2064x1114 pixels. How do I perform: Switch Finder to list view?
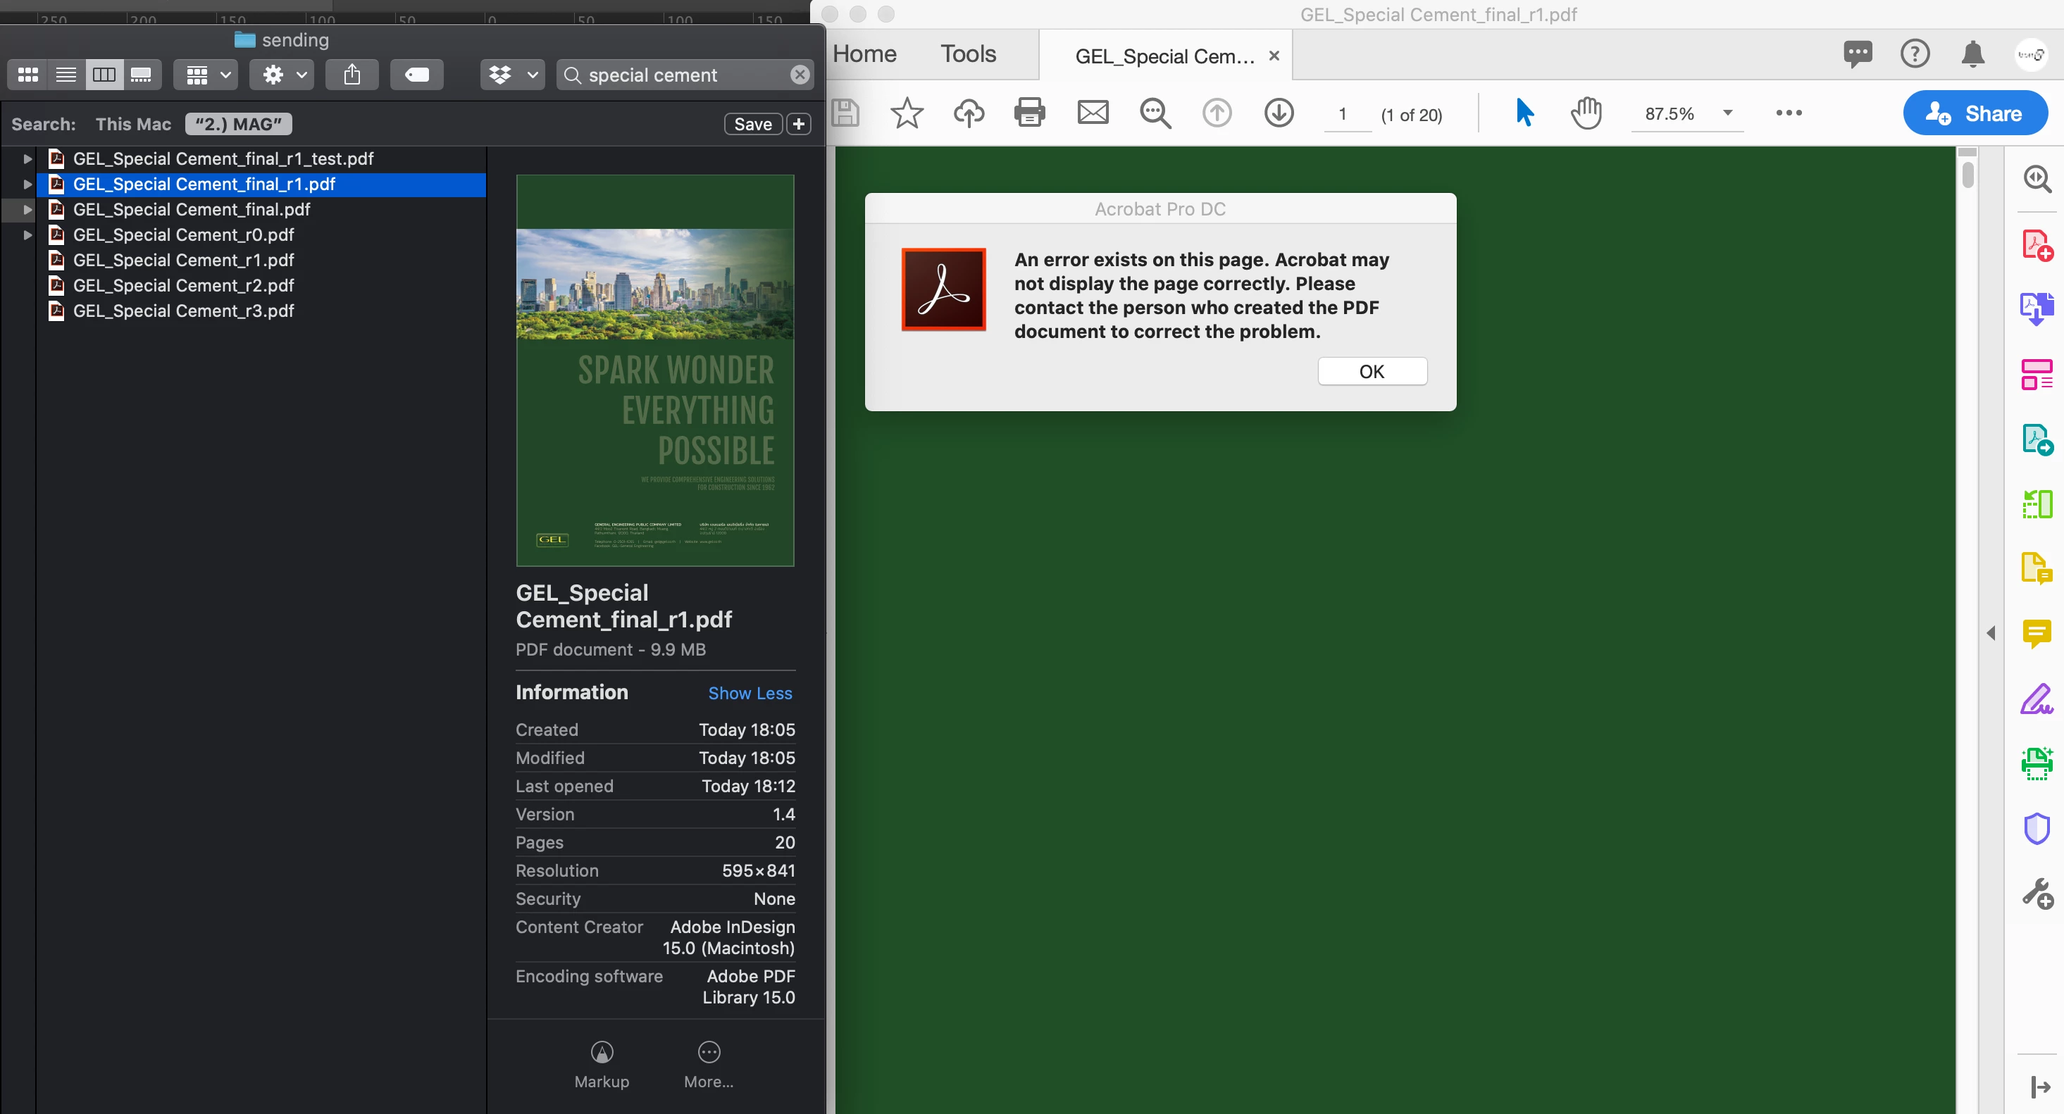coord(66,75)
